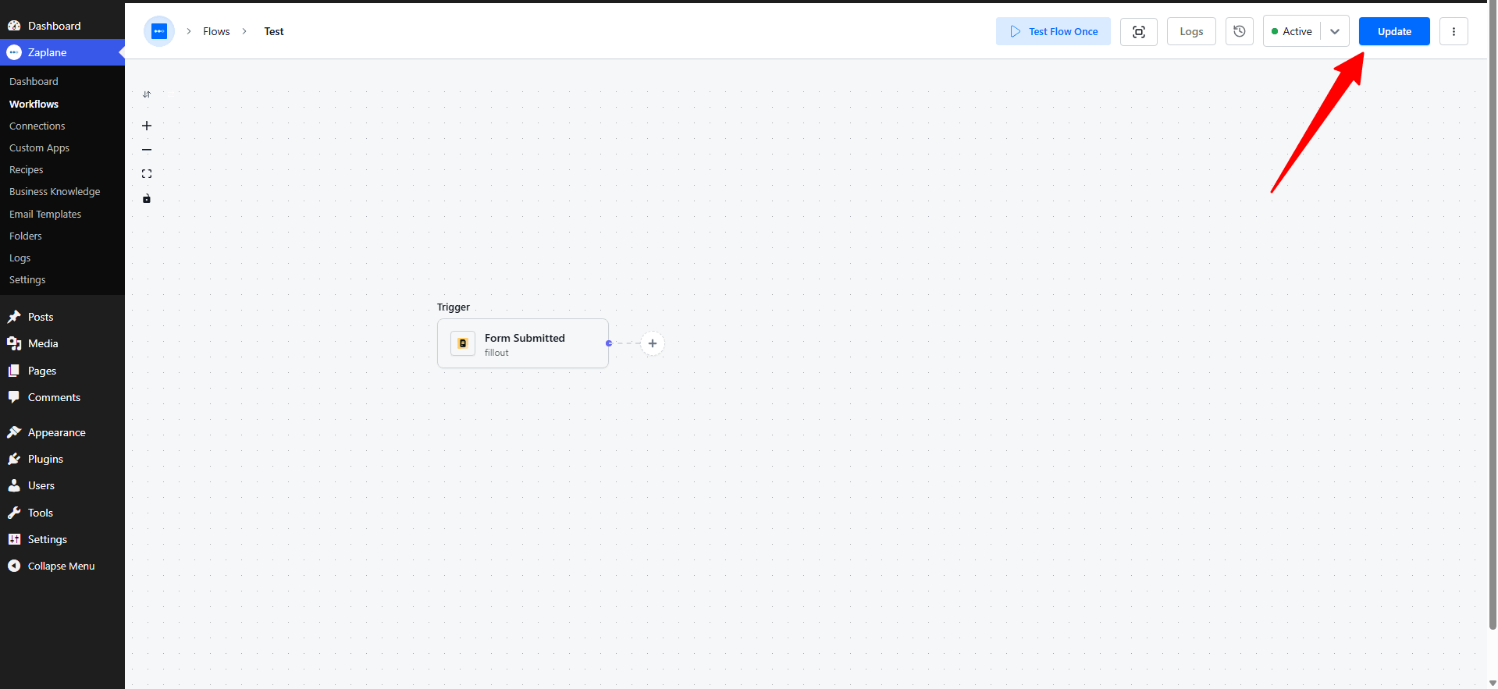Open the Form Submitted trigger node
This screenshot has width=1498, height=689.
point(523,343)
